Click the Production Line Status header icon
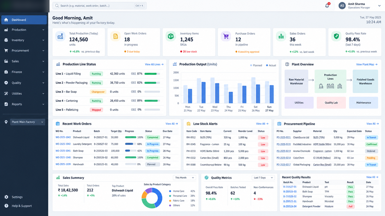 (58, 64)
